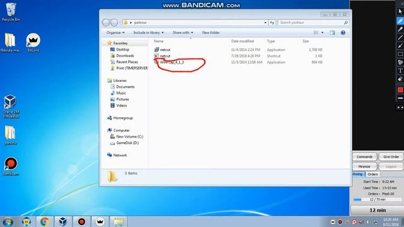Select the numbering stamp drawing tool
Viewport: 404px width, 227px height.
(400, 62)
